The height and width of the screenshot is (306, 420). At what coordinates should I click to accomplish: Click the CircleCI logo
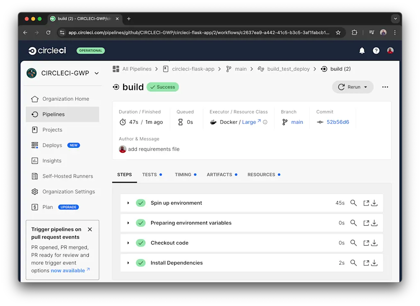coord(47,51)
